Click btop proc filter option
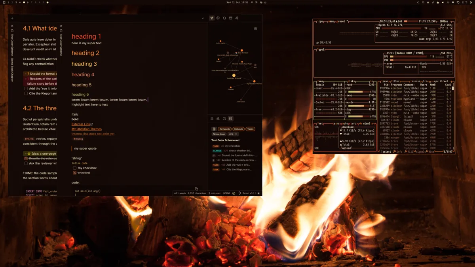This screenshot has width=475, height=267. pos(395,81)
